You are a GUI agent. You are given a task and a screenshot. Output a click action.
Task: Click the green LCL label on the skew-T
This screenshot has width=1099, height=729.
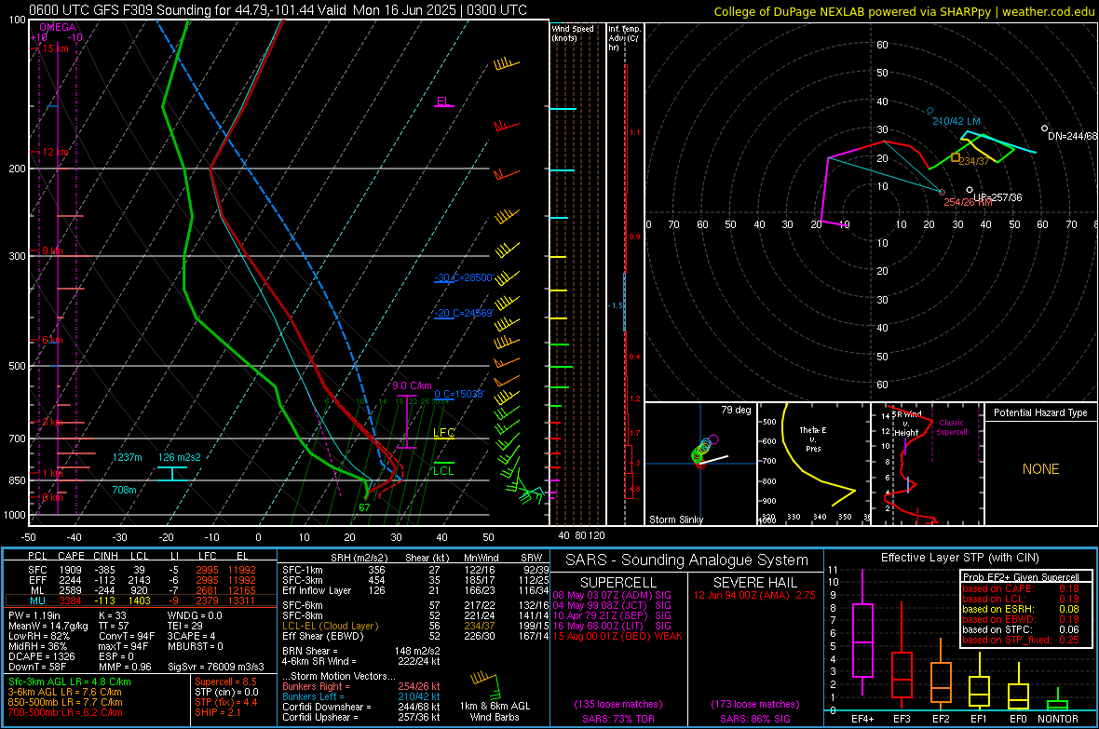443,470
